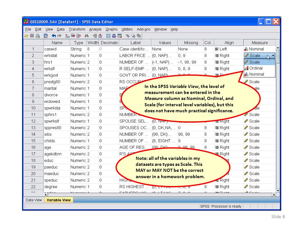Click the Missing cell '-1, 98, 99'

coord(191,62)
